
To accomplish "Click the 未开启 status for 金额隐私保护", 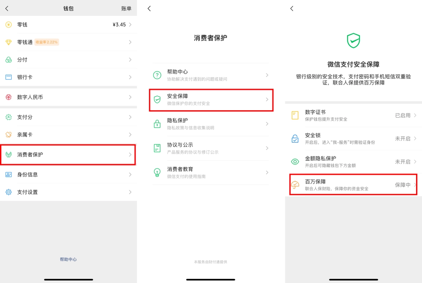I will (x=402, y=162).
